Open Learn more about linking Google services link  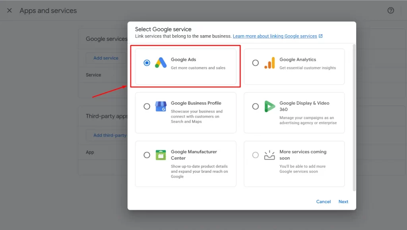click(275, 36)
